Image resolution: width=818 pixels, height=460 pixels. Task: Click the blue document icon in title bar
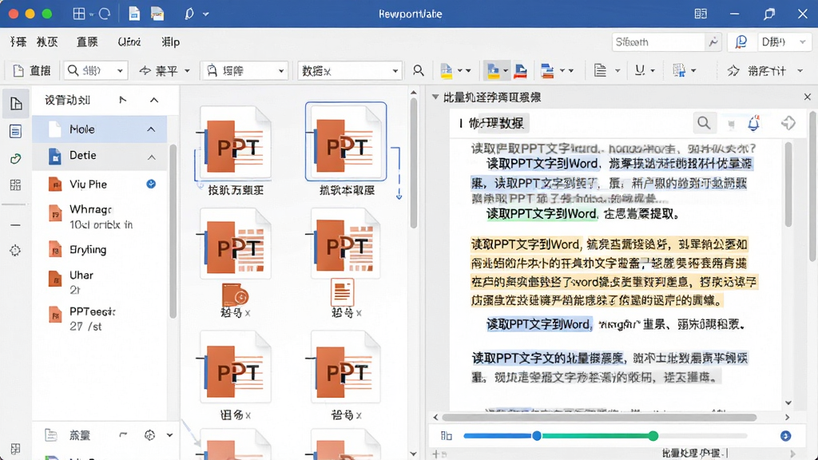coord(134,14)
